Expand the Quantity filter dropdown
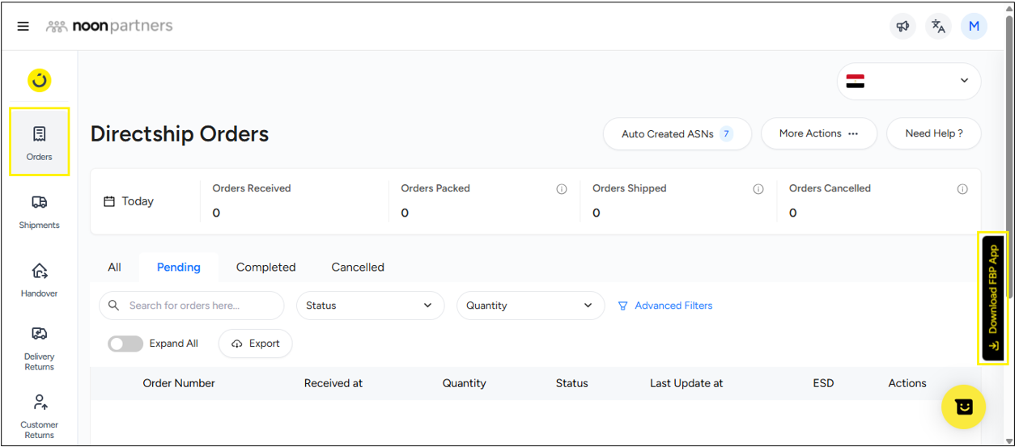 [530, 306]
